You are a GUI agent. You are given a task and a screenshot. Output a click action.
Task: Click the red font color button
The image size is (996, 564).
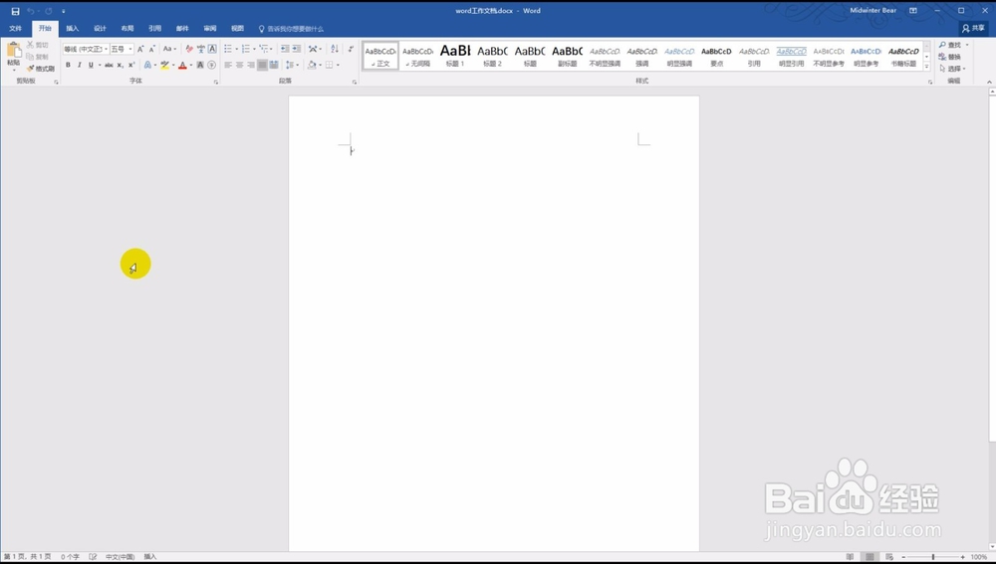pyautogui.click(x=182, y=65)
